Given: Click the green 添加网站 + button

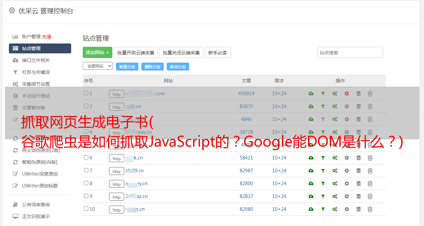Looking at the screenshot, I should (x=97, y=52).
